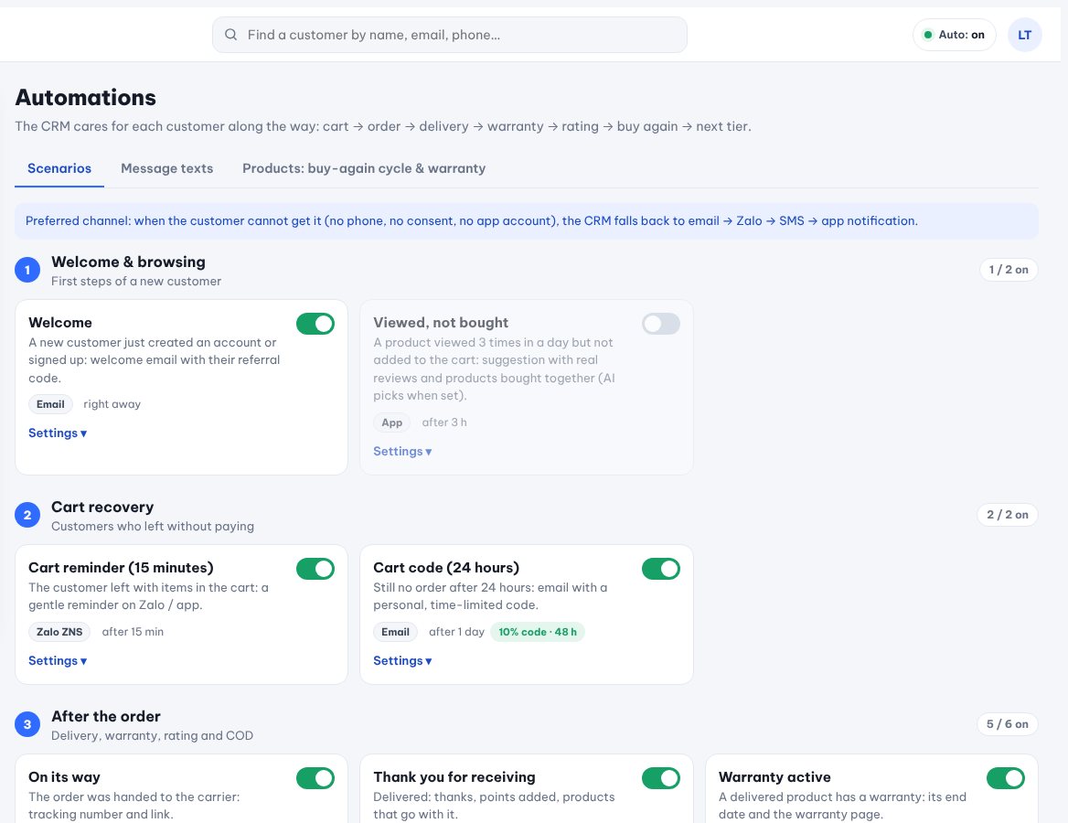The image size is (1068, 823).
Task: Click the On its way card title
Action: pos(64,776)
